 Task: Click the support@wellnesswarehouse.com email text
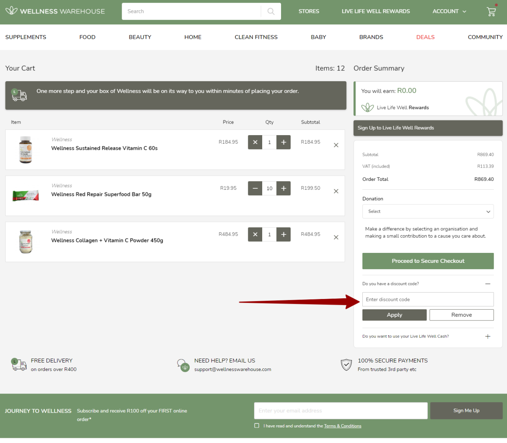(233, 369)
